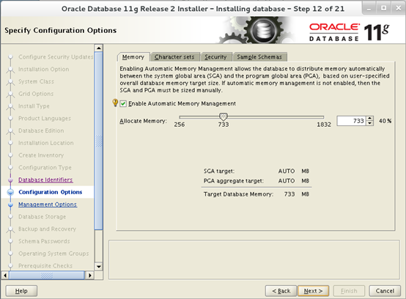Click the memory value input field showing 733

351,121
